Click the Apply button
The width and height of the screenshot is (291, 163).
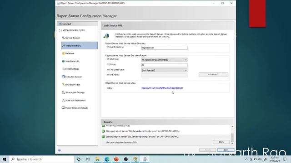coord(208,150)
